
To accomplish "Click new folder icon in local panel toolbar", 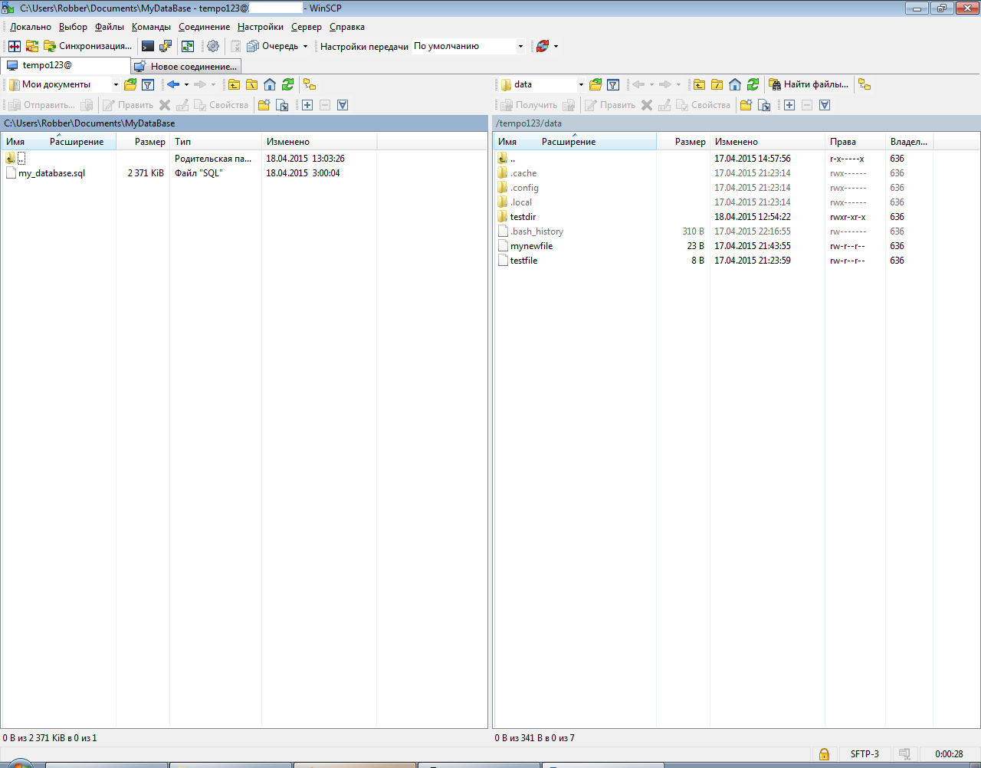I will click(x=264, y=105).
